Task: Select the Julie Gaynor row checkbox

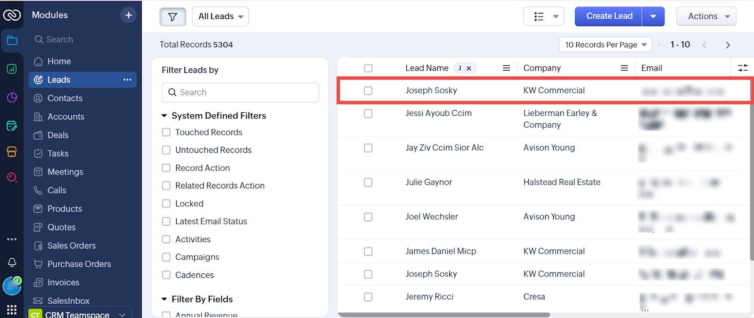Action: [368, 183]
